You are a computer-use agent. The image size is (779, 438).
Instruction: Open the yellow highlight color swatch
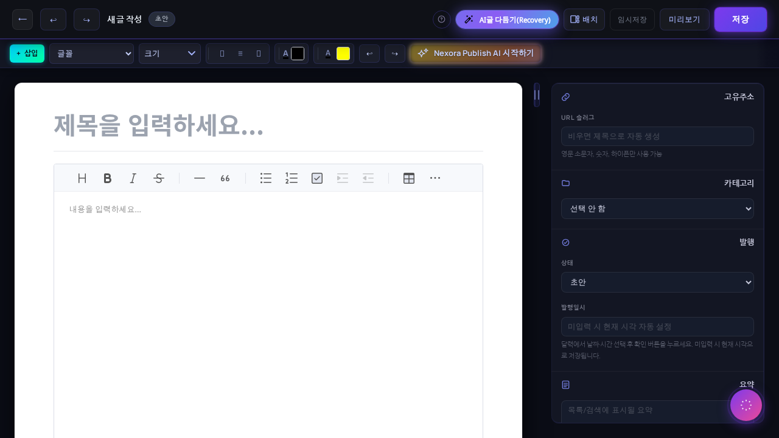click(x=343, y=54)
